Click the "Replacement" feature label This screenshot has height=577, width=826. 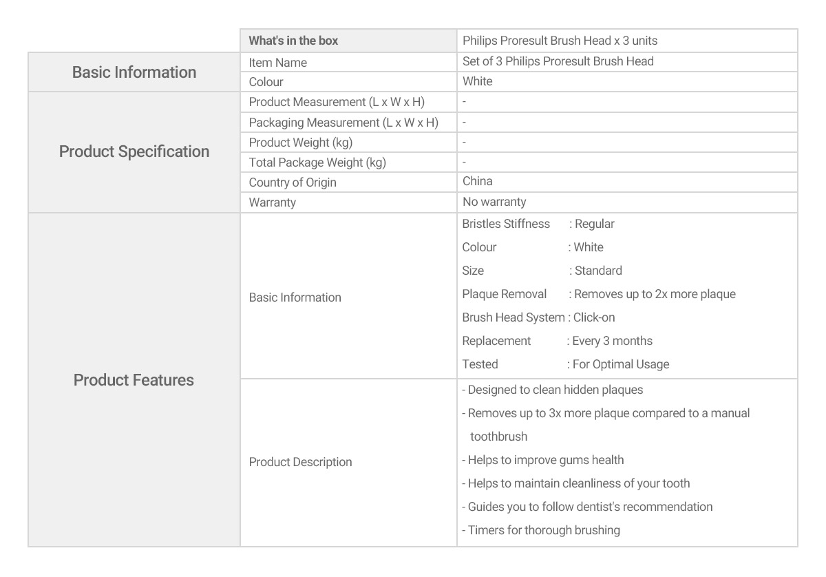(x=497, y=341)
